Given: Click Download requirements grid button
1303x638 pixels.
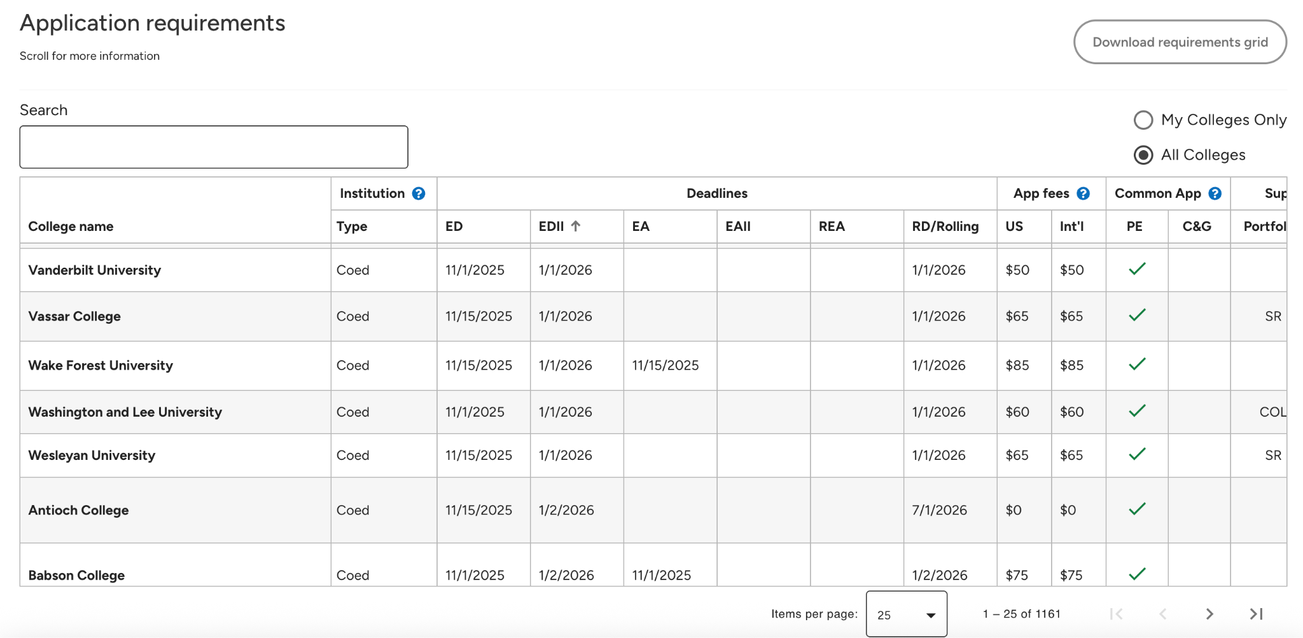Looking at the screenshot, I should (1180, 42).
